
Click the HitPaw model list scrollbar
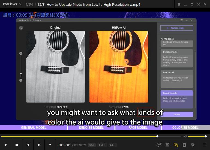195,80
